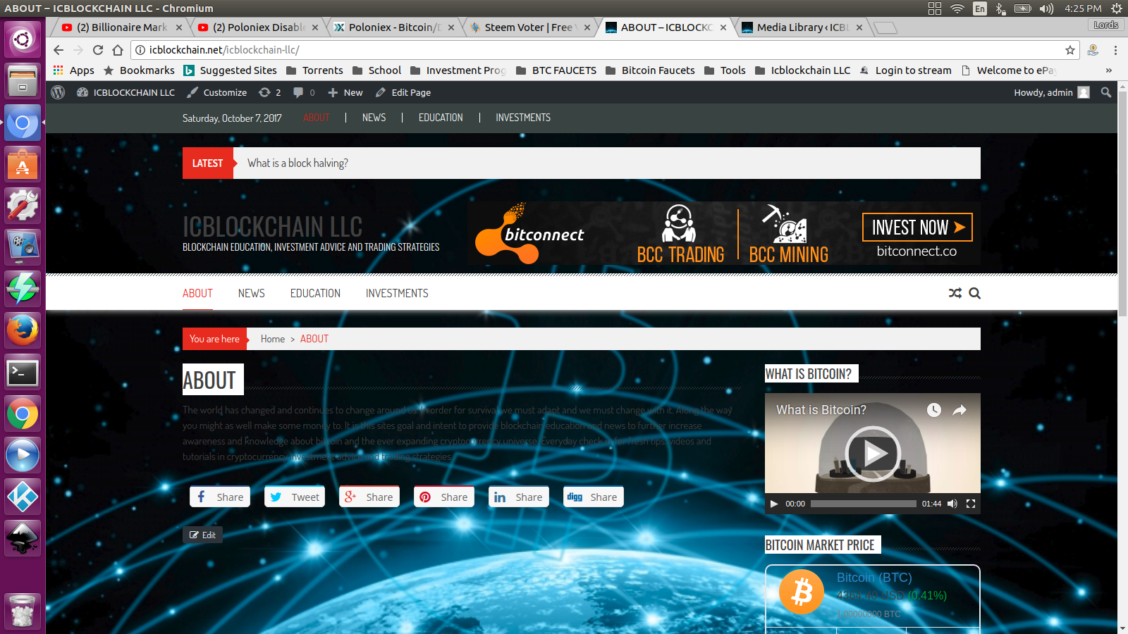Open Customize in the WordPress admin bar

[x=216, y=92]
